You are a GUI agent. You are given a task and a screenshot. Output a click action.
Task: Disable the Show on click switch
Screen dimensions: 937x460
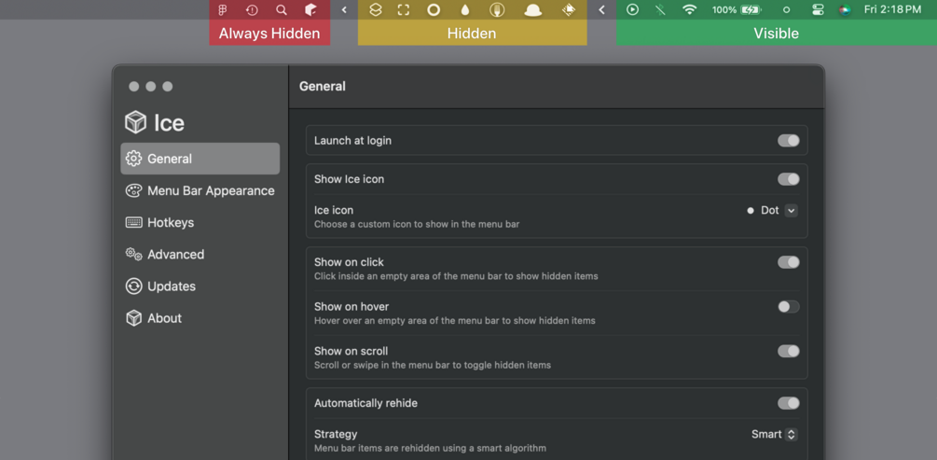(788, 262)
